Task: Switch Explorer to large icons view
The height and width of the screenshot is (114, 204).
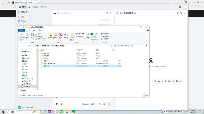Action: (x=147, y=95)
